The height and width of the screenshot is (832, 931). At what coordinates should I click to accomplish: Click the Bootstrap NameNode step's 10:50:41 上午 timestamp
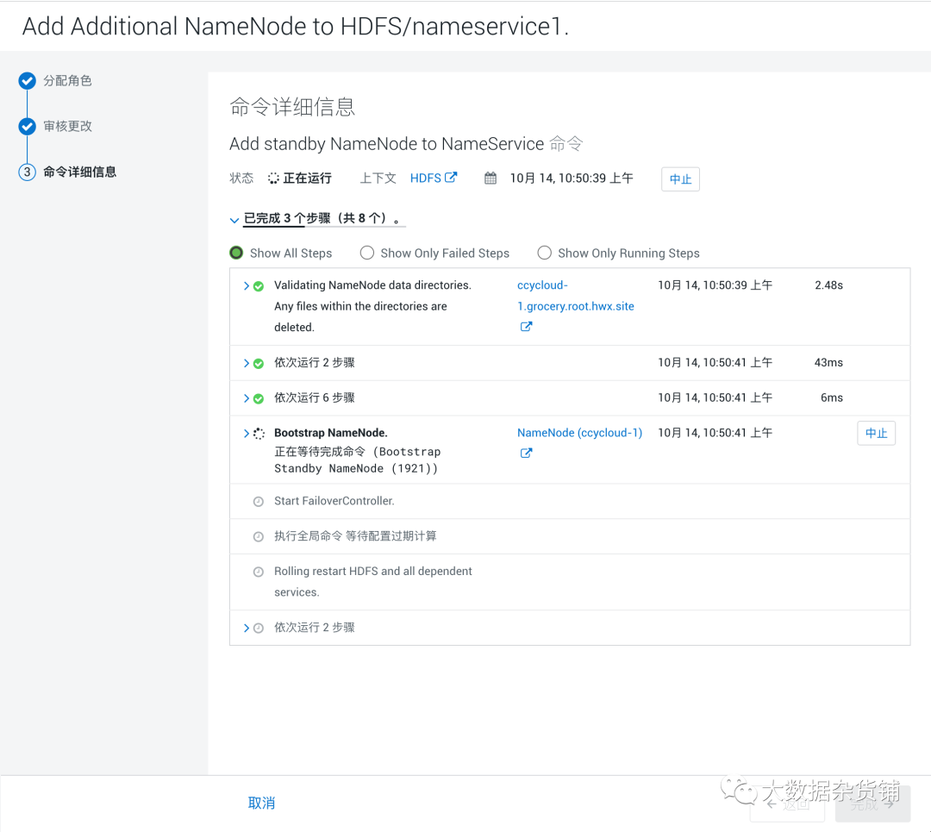(715, 433)
